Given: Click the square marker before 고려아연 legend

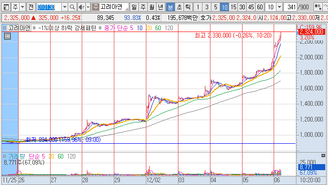Looking at the screenshot, I should click(4, 28).
